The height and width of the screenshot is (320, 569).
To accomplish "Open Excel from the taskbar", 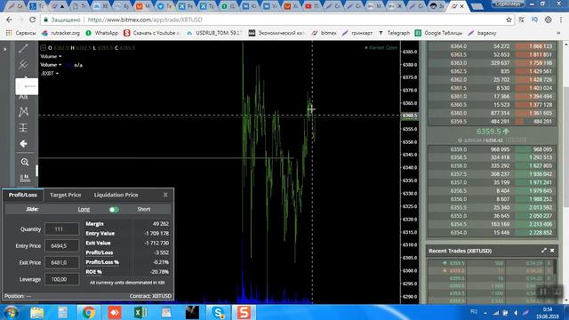I will (x=140, y=312).
